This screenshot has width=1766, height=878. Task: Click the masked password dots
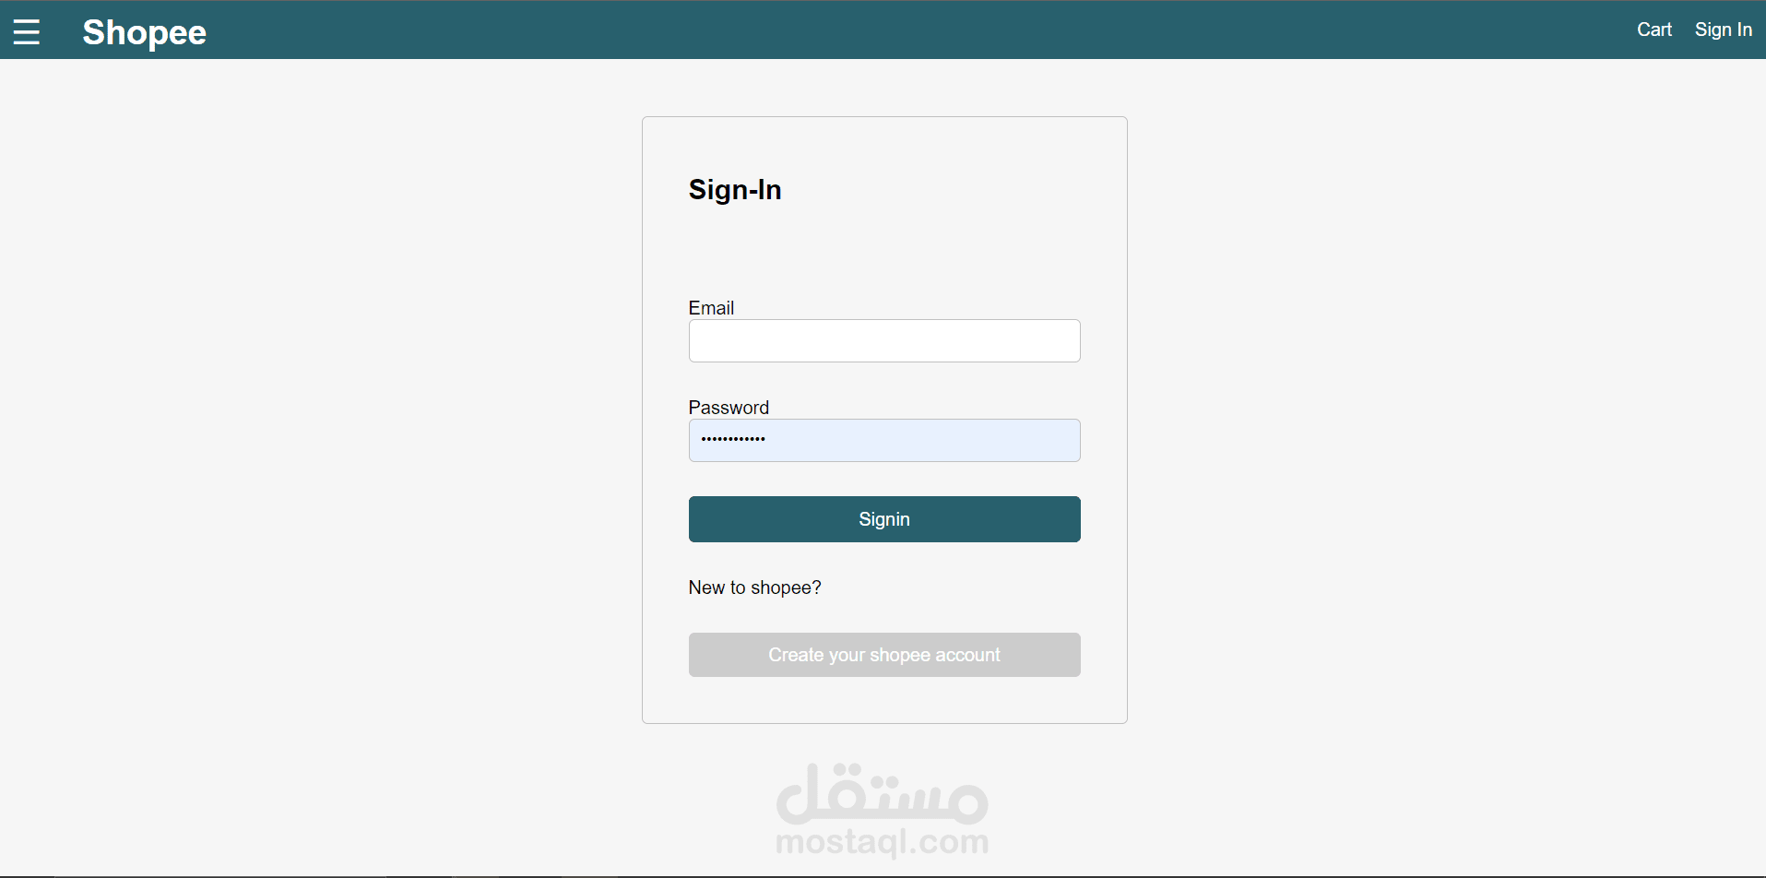tap(733, 439)
